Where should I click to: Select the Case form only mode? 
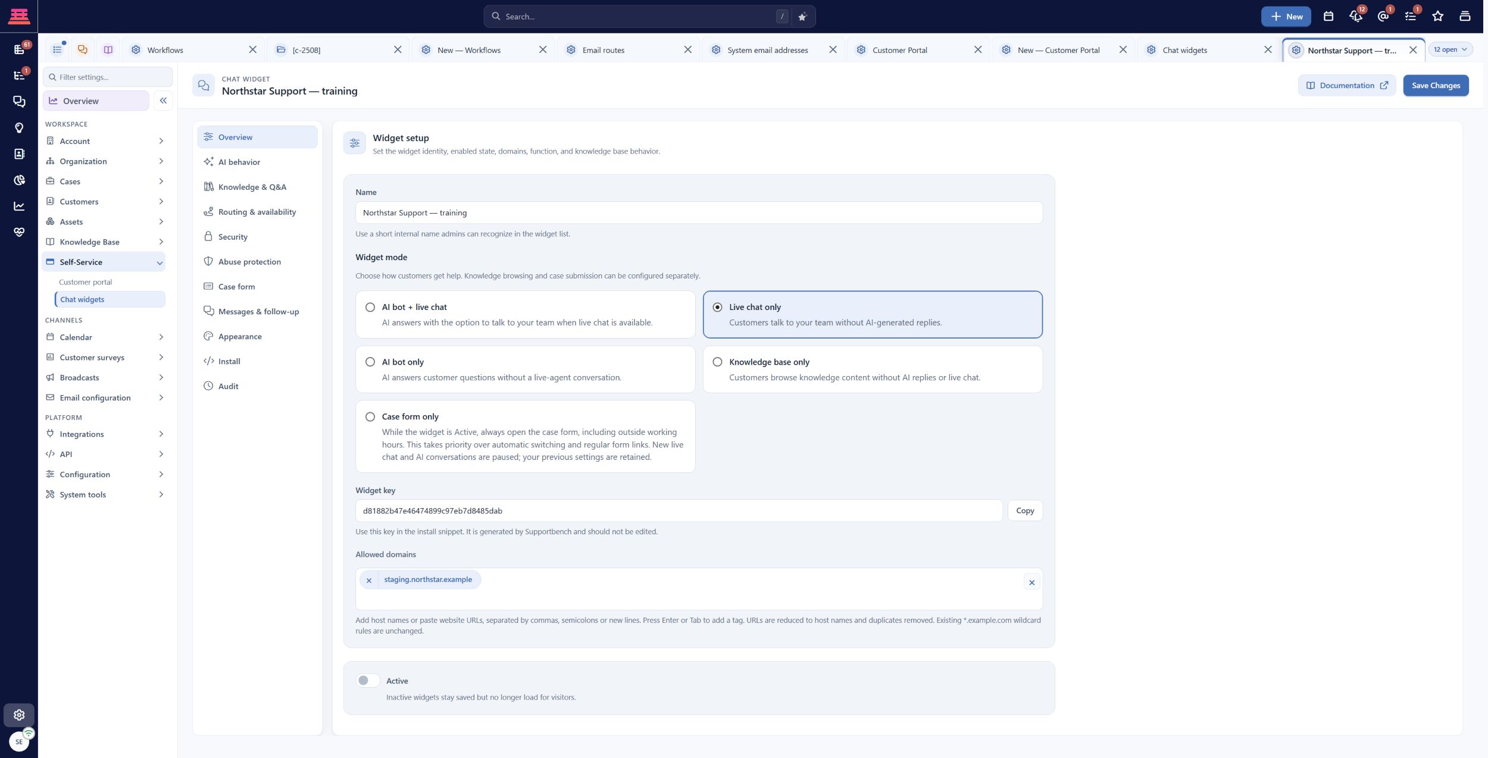click(525, 436)
